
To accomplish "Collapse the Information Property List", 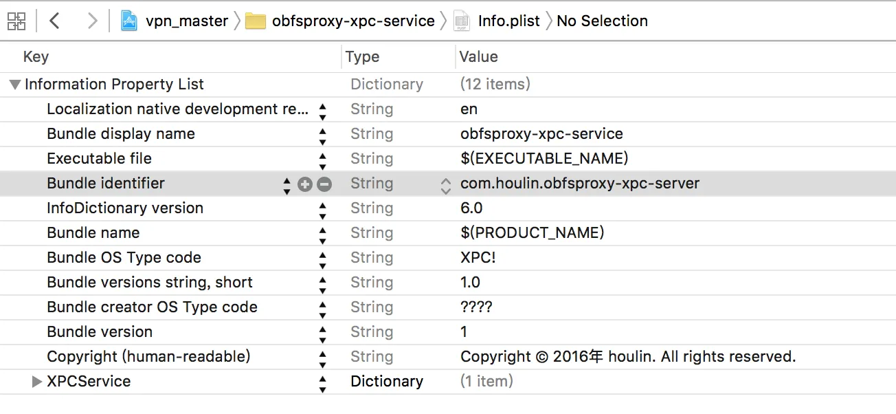I will tap(14, 85).
